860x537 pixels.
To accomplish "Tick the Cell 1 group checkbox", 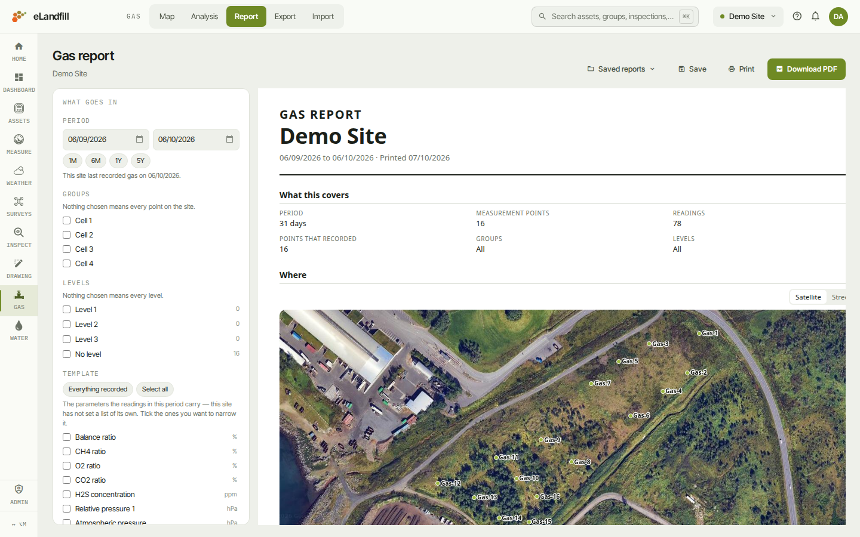I will (67, 221).
